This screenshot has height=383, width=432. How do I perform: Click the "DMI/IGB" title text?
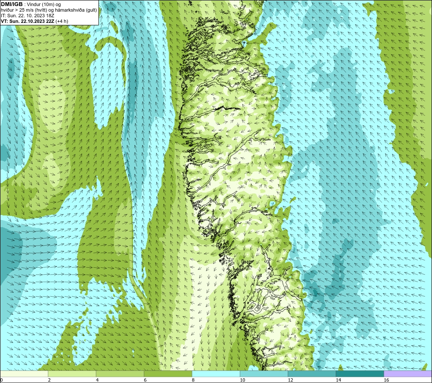coord(12,4)
